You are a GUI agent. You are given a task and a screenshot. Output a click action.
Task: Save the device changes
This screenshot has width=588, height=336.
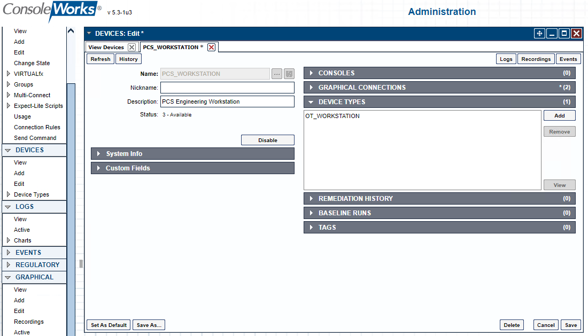[x=571, y=325]
